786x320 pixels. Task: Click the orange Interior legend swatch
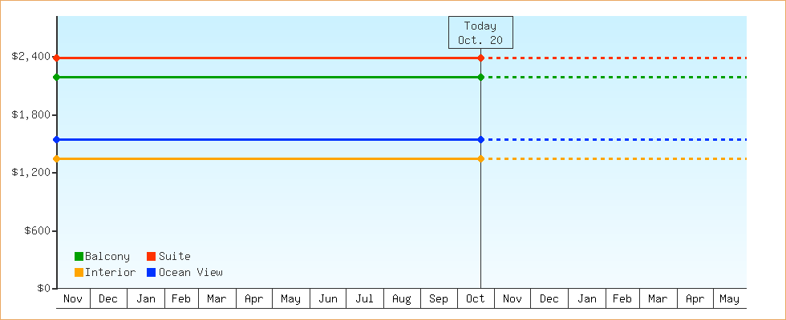pyautogui.click(x=79, y=273)
